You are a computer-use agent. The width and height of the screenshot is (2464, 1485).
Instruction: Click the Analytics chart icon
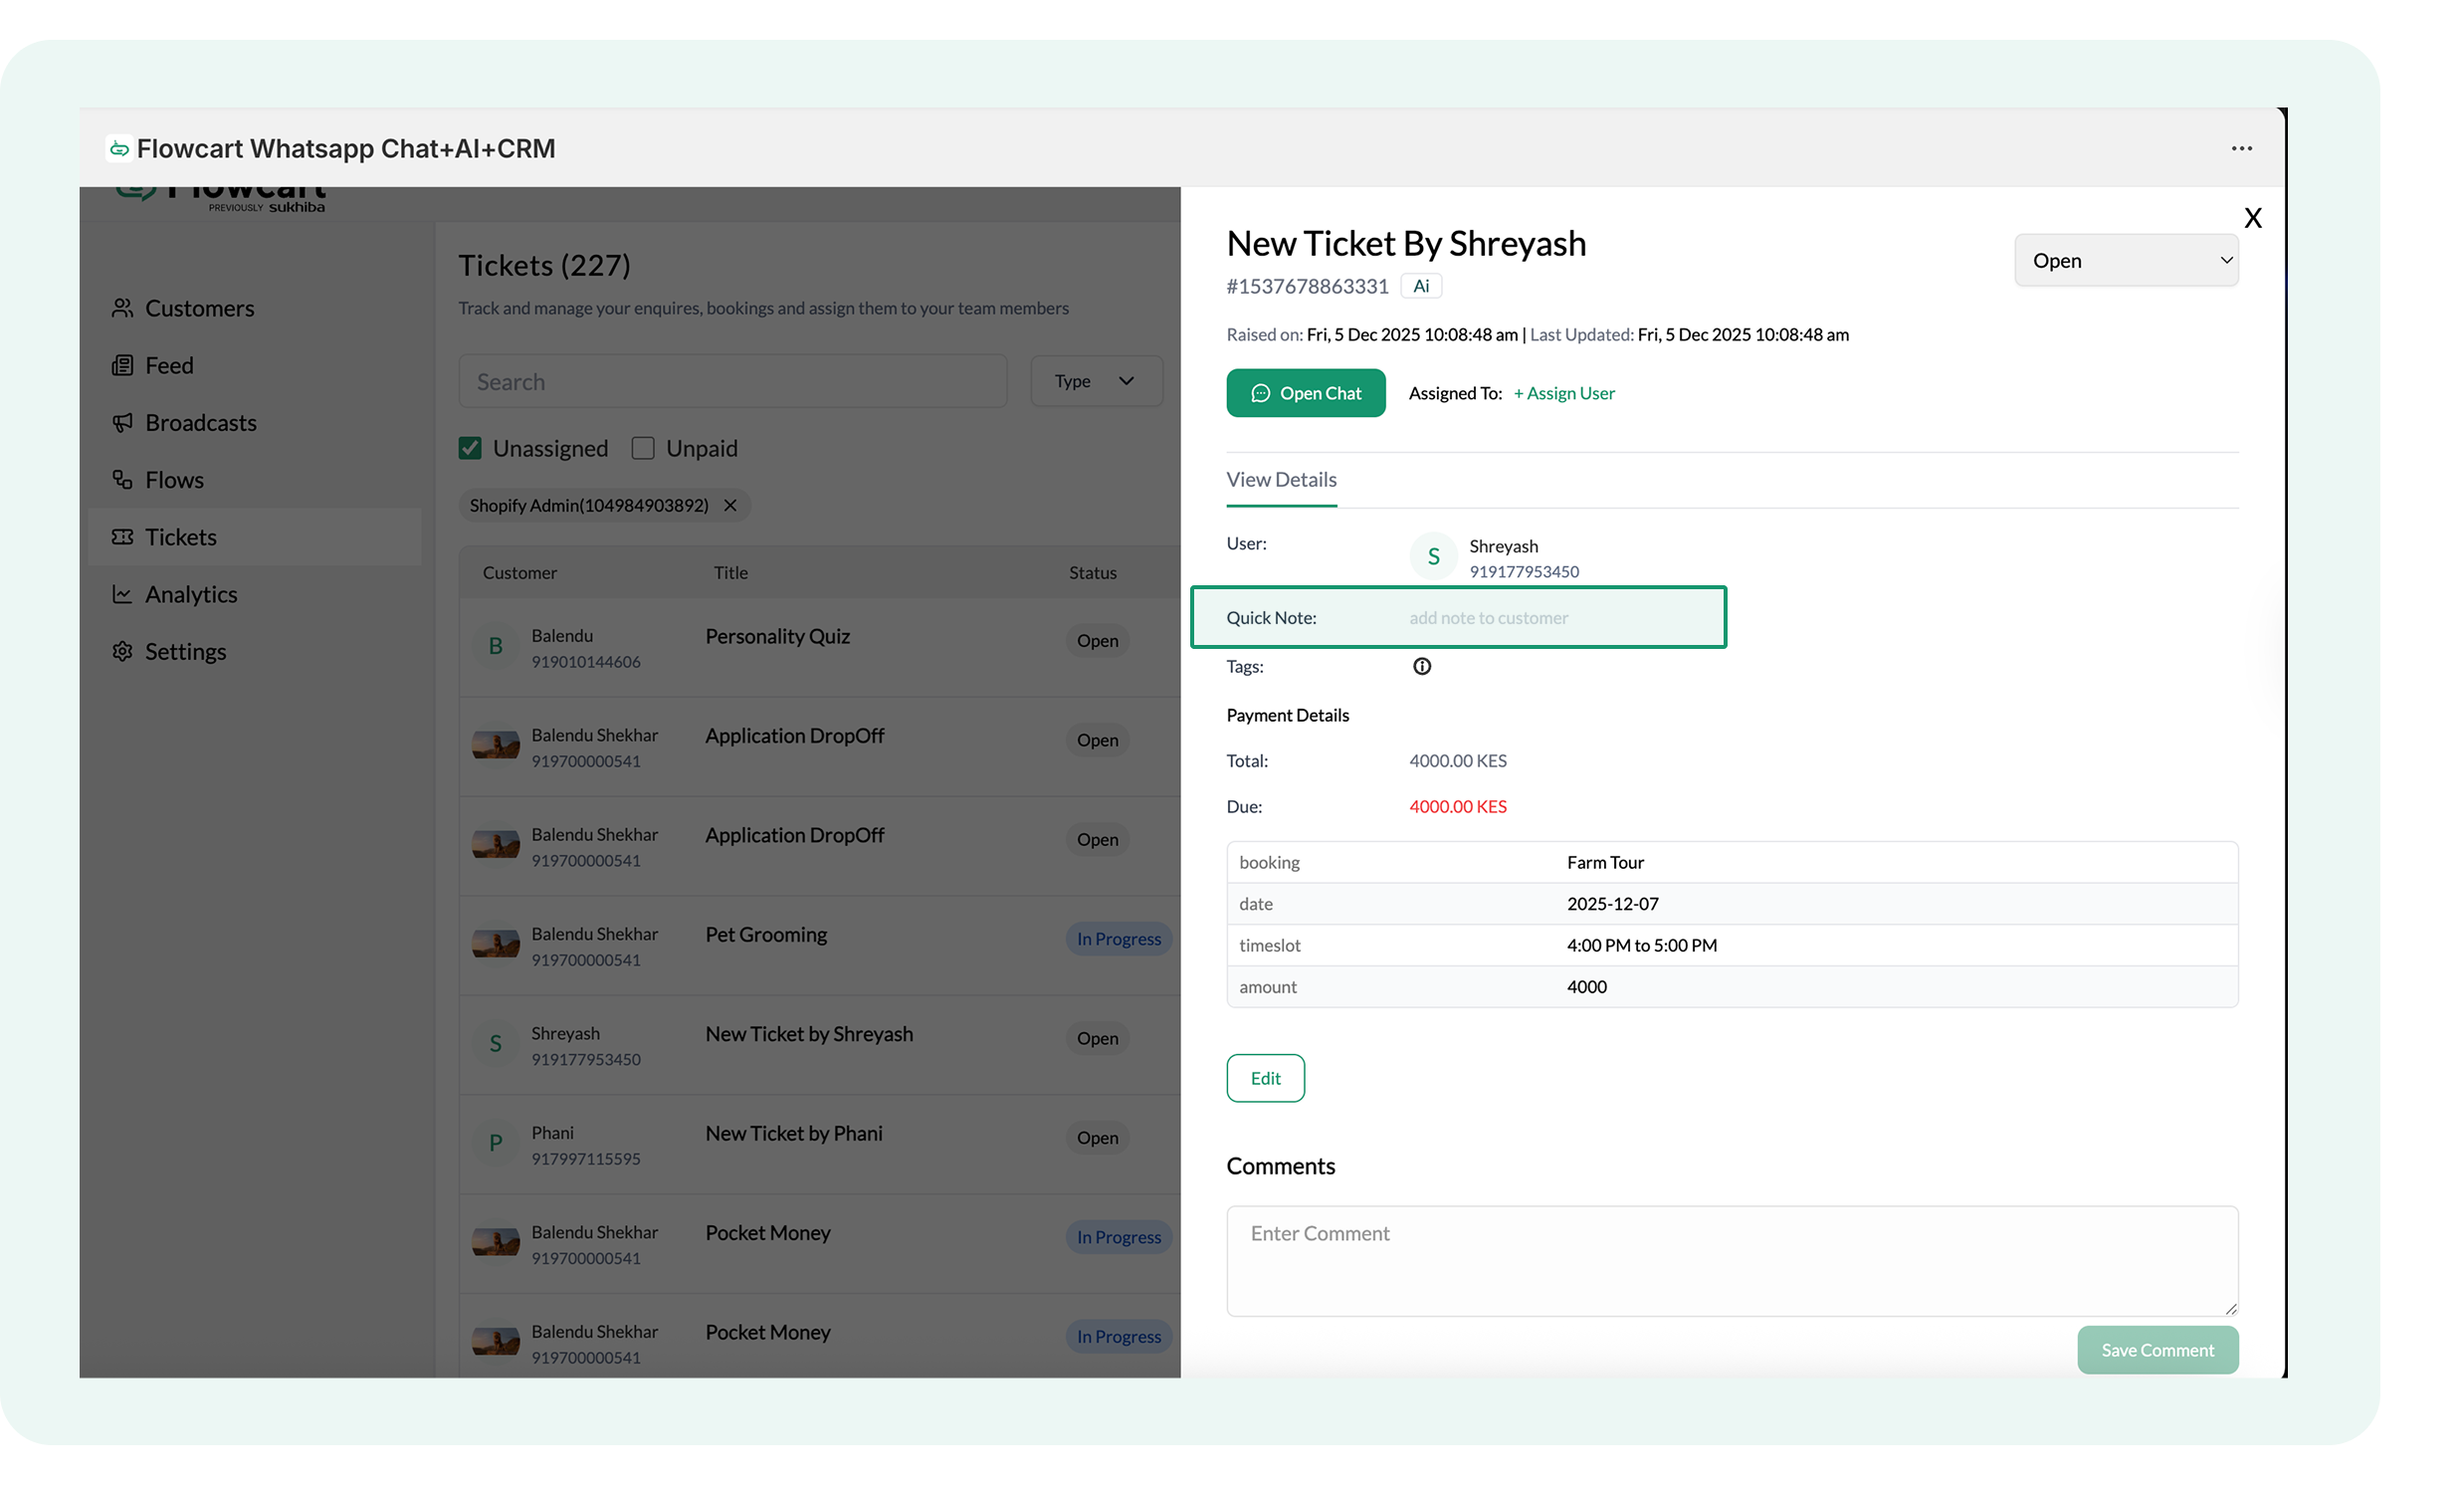click(122, 594)
